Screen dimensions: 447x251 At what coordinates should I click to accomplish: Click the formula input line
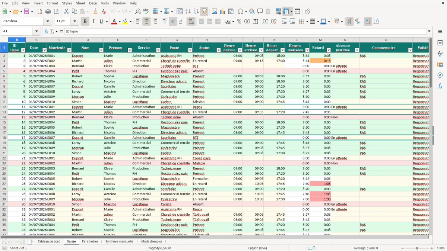pyautogui.click(x=245, y=31)
